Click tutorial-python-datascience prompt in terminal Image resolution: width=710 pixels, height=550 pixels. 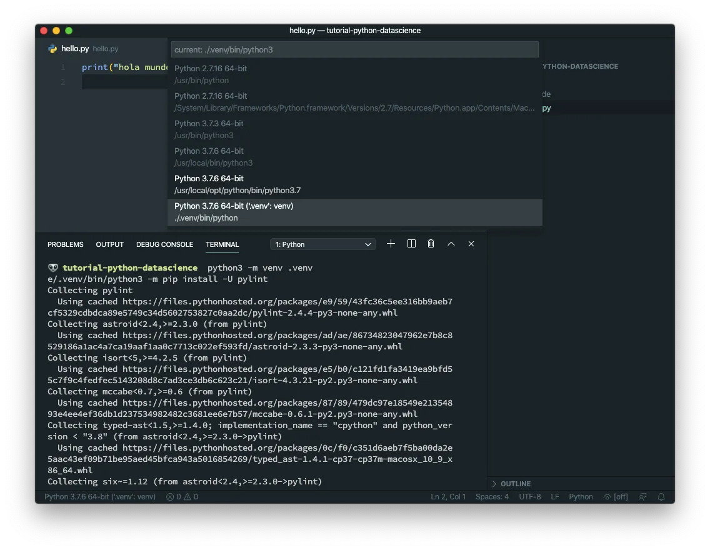[x=130, y=268]
